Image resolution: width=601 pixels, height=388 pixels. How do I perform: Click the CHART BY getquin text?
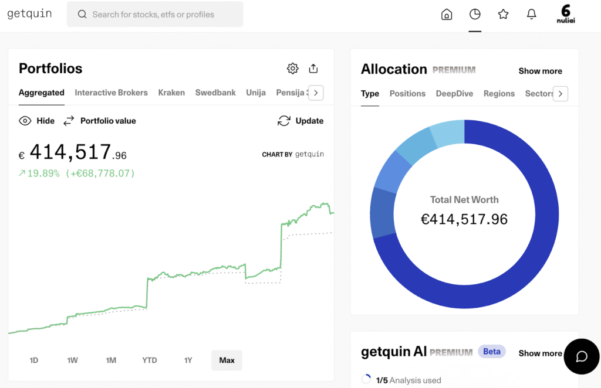(x=293, y=154)
